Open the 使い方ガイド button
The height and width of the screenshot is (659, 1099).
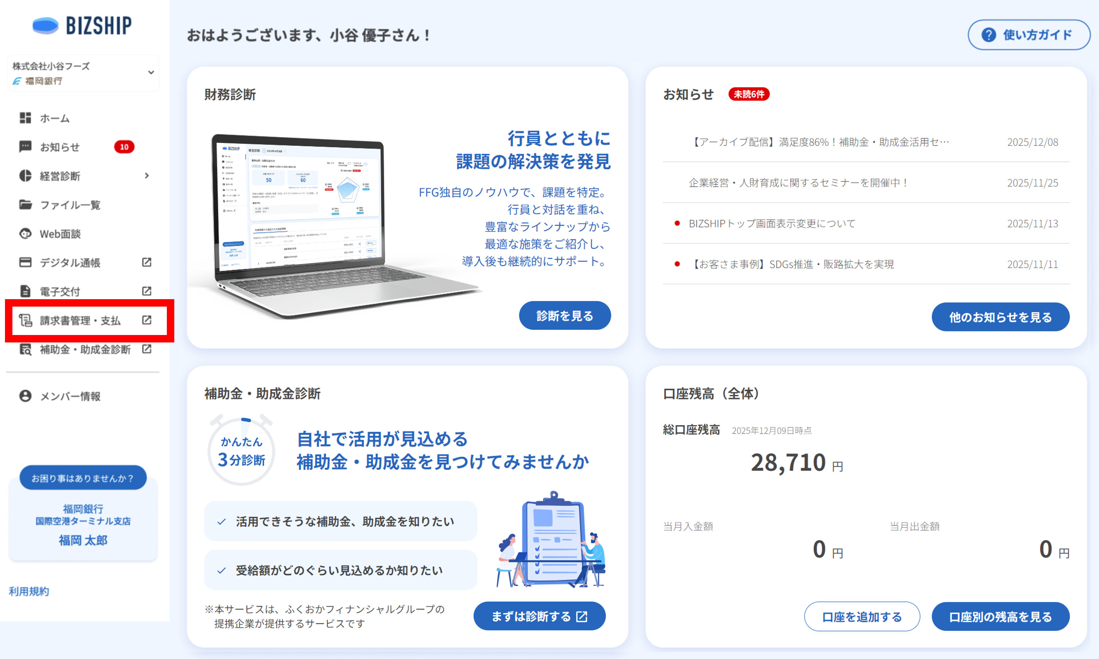pos(1029,35)
